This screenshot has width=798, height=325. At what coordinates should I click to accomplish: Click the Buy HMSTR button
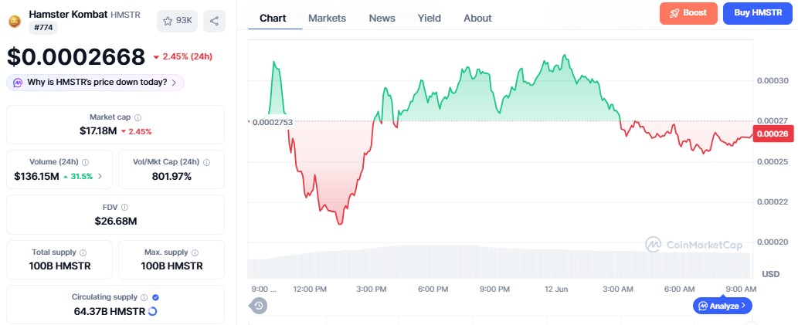[758, 13]
